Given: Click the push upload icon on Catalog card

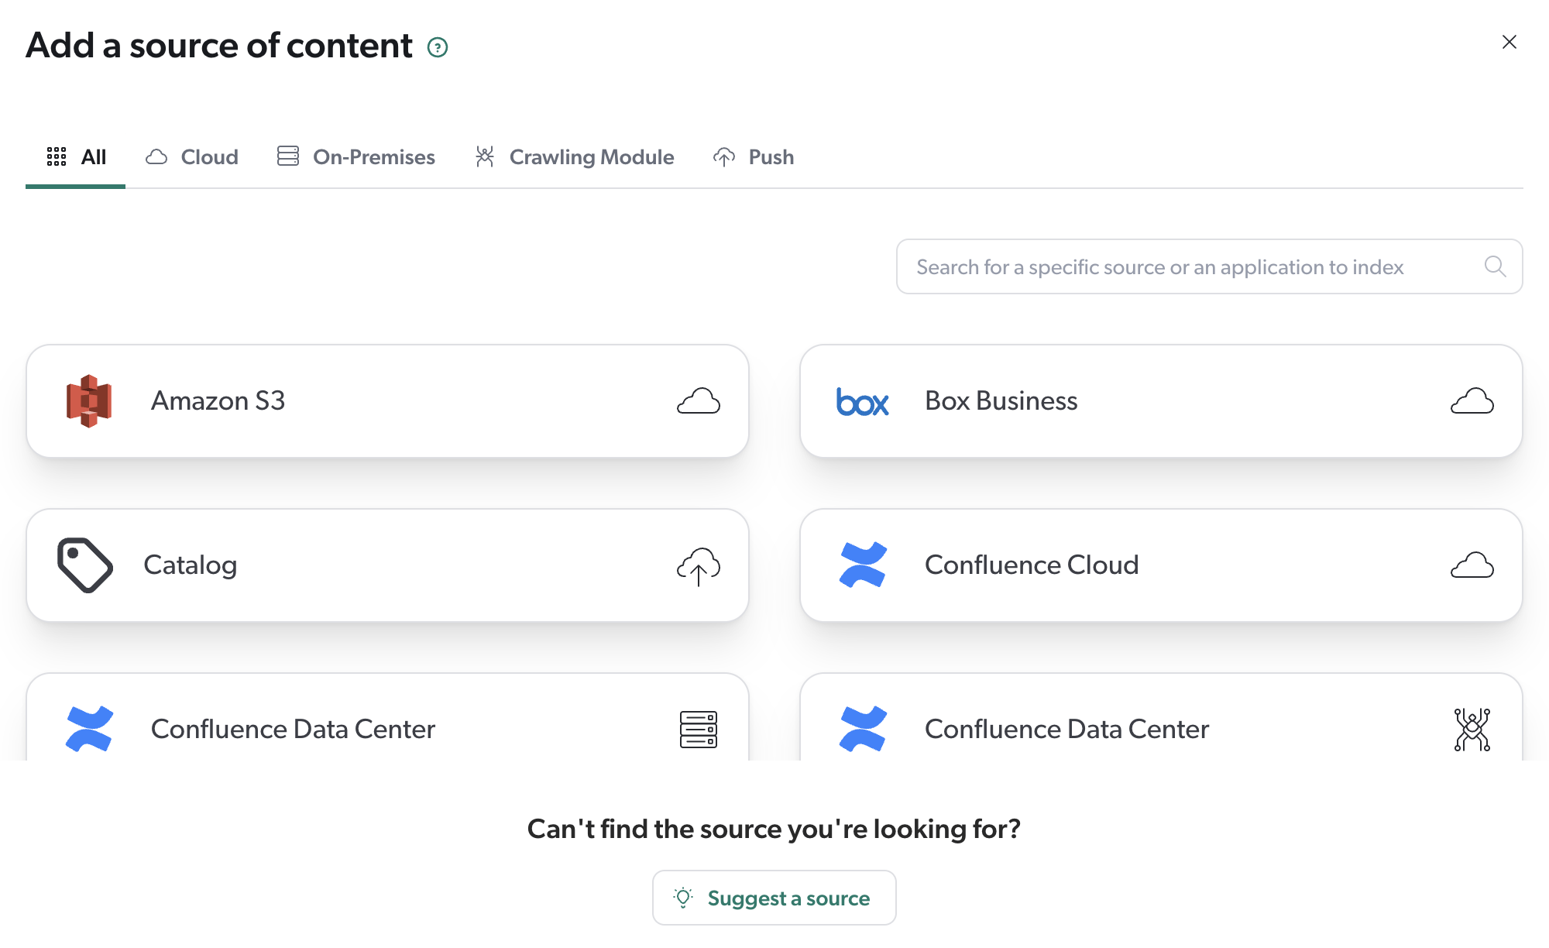Looking at the screenshot, I should pos(698,565).
